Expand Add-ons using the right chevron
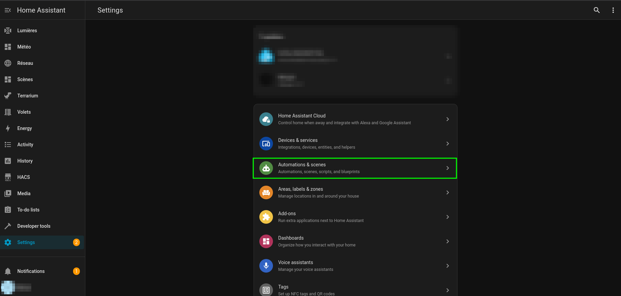The height and width of the screenshot is (296, 621). [447, 217]
